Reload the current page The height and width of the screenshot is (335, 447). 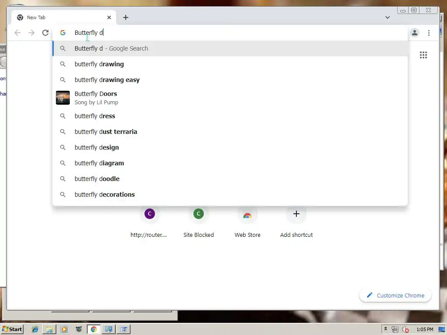tap(45, 33)
